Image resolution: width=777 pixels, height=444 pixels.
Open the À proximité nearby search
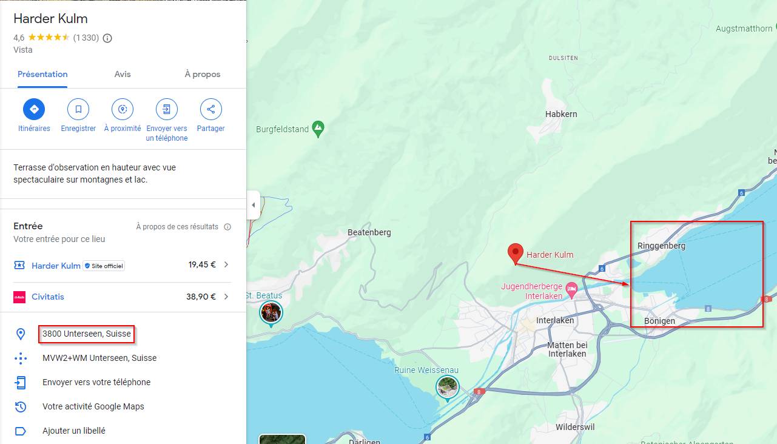tap(123, 109)
